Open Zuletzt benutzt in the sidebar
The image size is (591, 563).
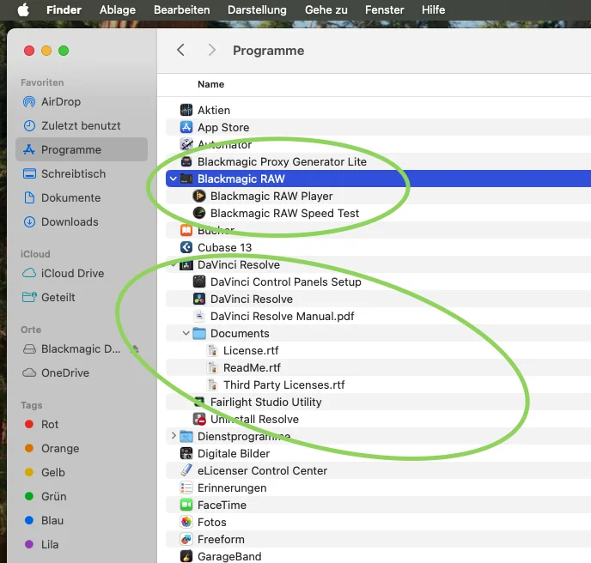click(82, 126)
